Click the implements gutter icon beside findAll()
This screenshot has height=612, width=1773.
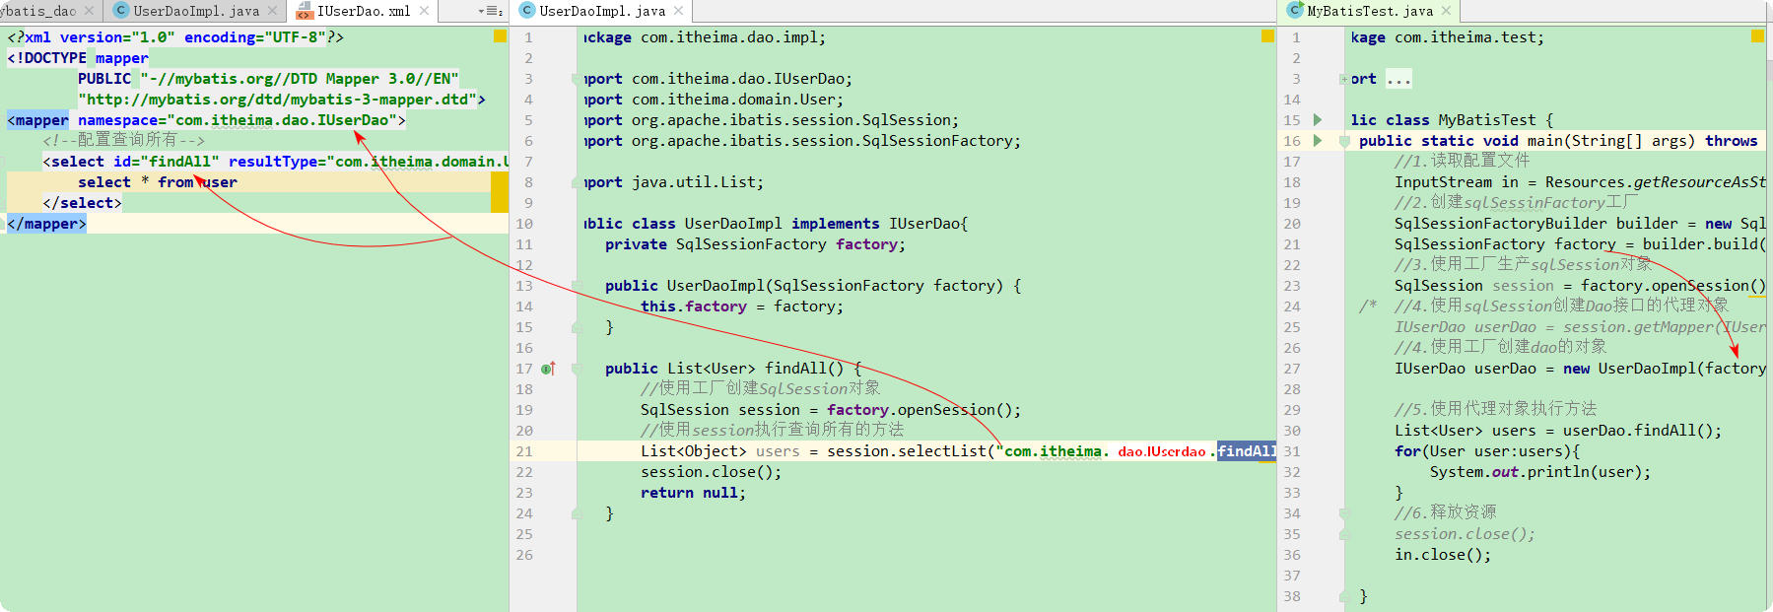(548, 369)
